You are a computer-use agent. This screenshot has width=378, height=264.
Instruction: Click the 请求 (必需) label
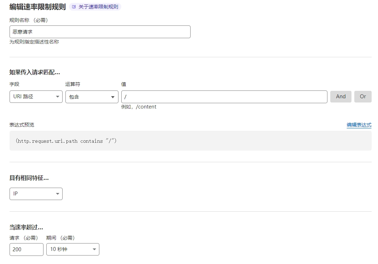[x=24, y=238]
